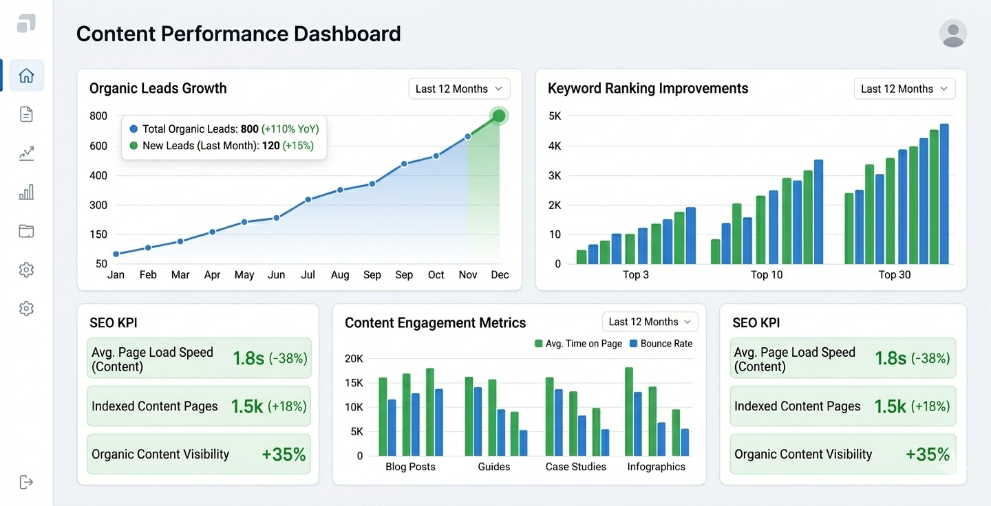The height and width of the screenshot is (506, 991).
Task: Click the Dec data point on line chart
Action: click(499, 115)
